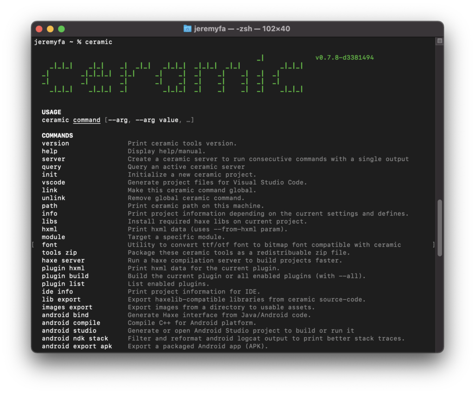Click the 'vscode' command name

pyautogui.click(x=53, y=182)
